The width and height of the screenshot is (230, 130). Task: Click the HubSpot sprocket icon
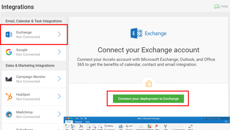coord(9,97)
